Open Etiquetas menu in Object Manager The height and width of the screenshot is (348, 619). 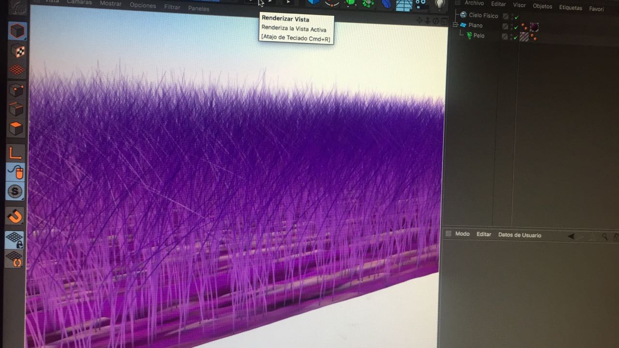click(571, 8)
